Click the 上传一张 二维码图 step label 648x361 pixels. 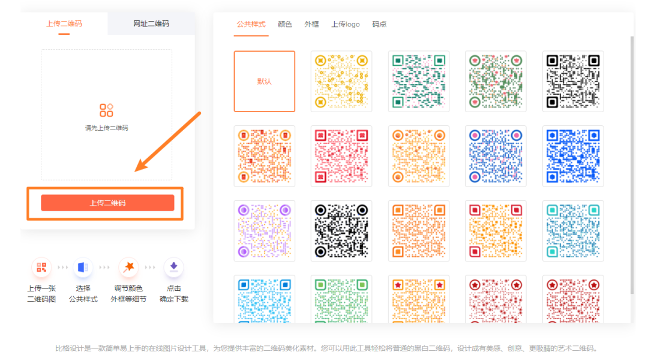(41, 294)
